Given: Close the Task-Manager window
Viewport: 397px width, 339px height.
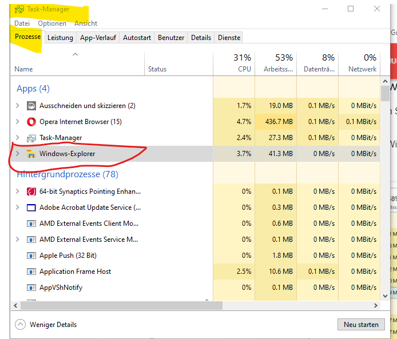Looking at the screenshot, I should coord(377,9).
